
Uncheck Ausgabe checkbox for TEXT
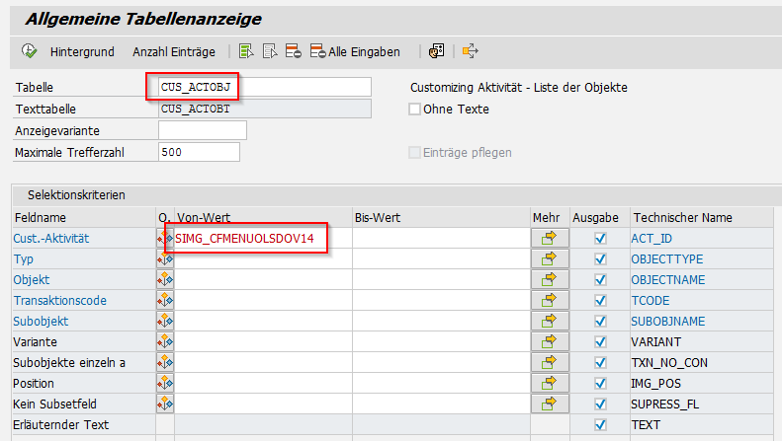pos(600,424)
